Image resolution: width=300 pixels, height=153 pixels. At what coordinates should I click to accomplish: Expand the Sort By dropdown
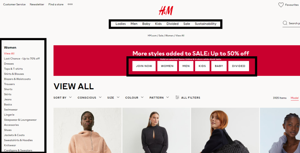click(63, 98)
